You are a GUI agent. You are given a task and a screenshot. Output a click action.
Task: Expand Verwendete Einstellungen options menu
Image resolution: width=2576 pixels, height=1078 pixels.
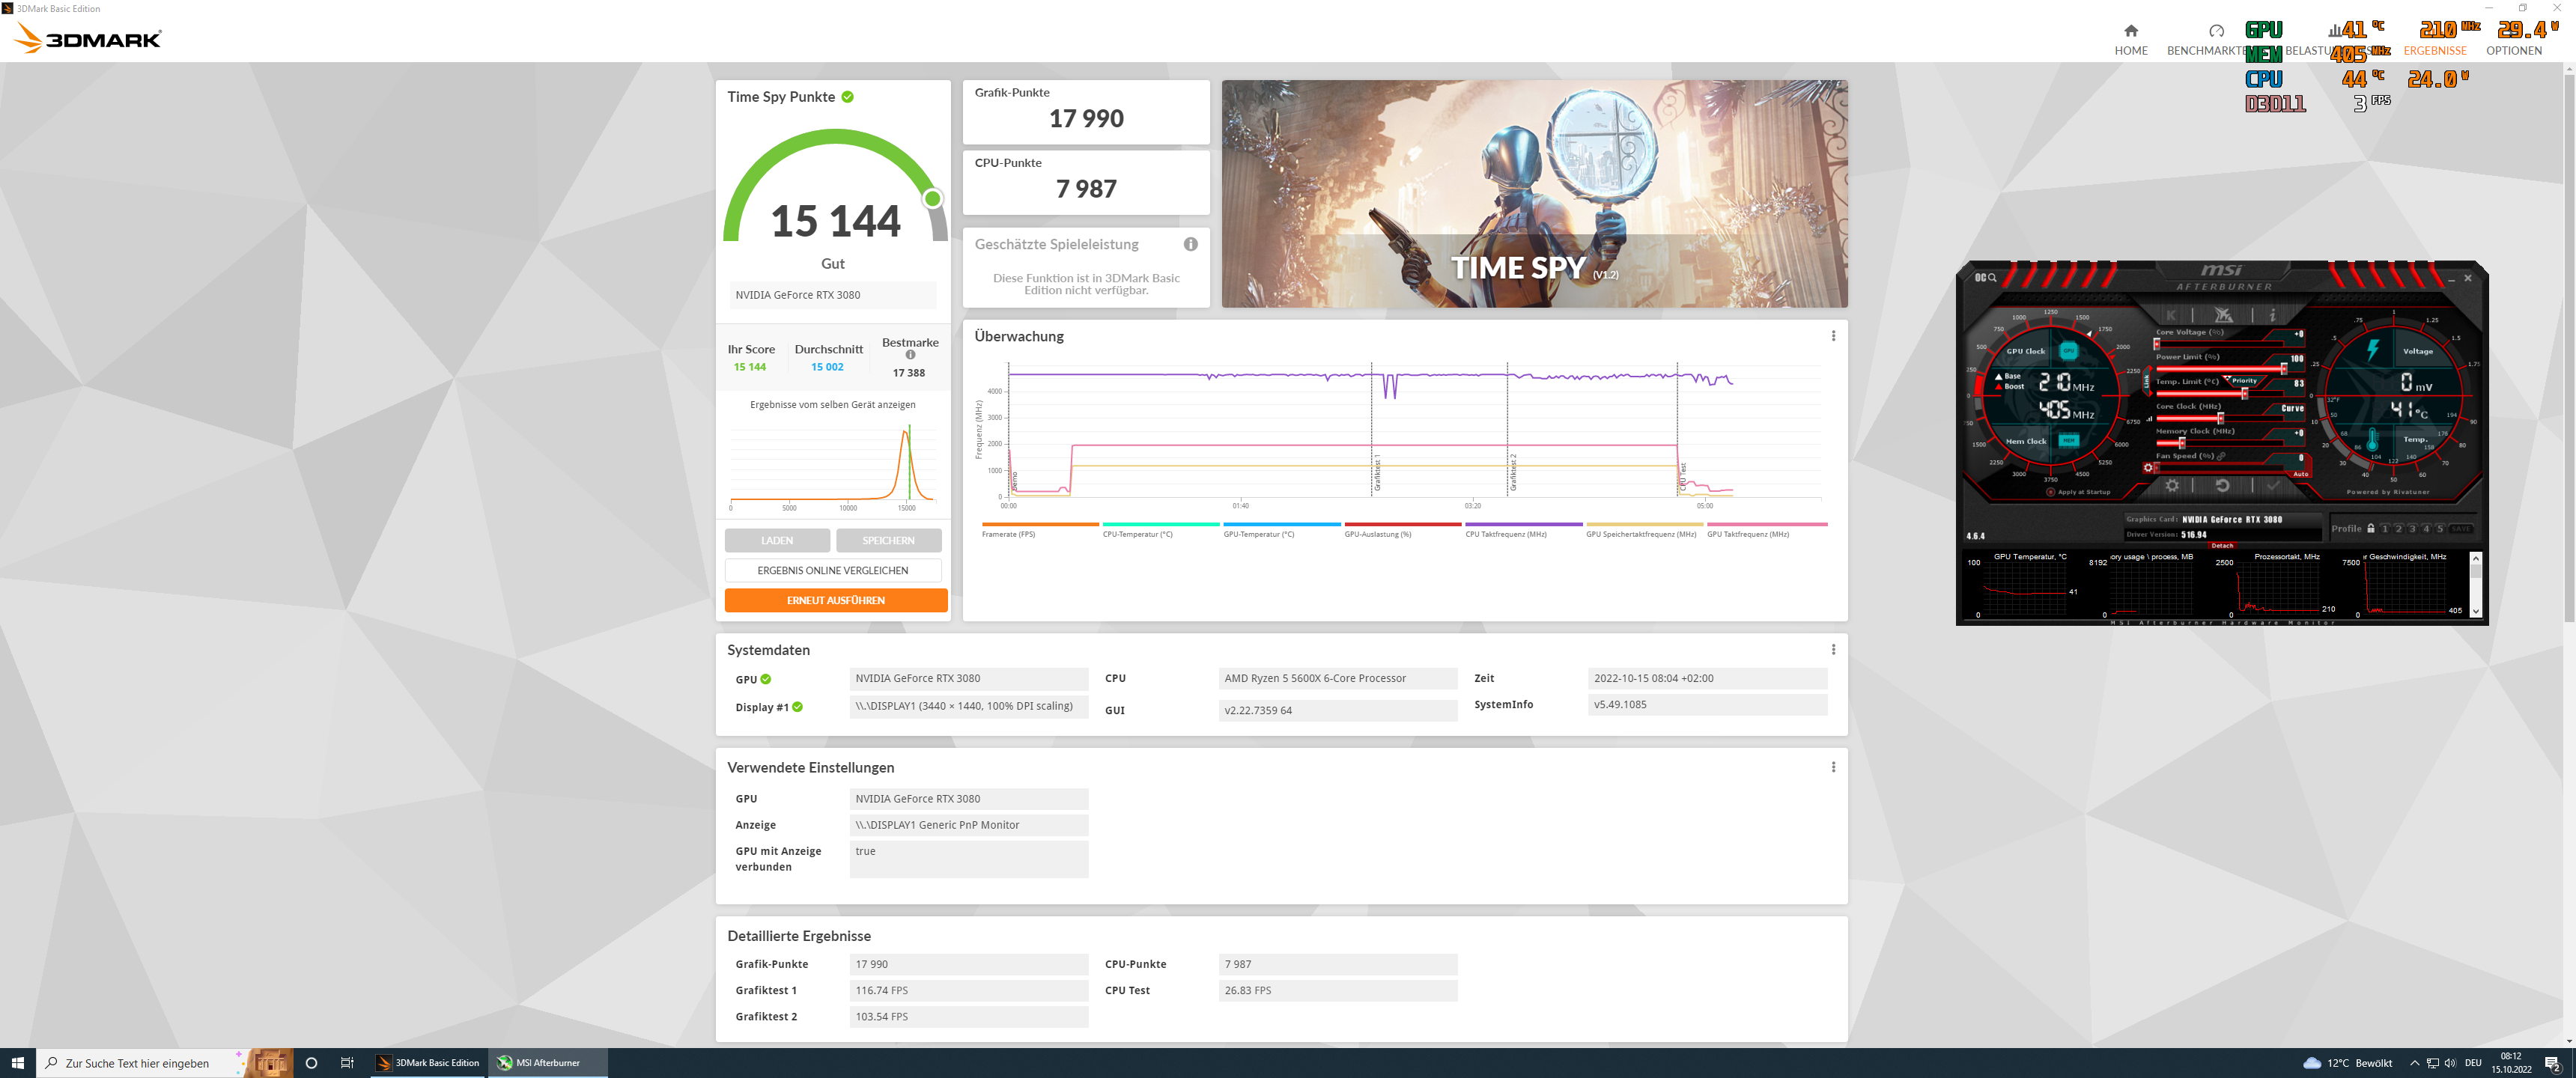pos(1833,767)
